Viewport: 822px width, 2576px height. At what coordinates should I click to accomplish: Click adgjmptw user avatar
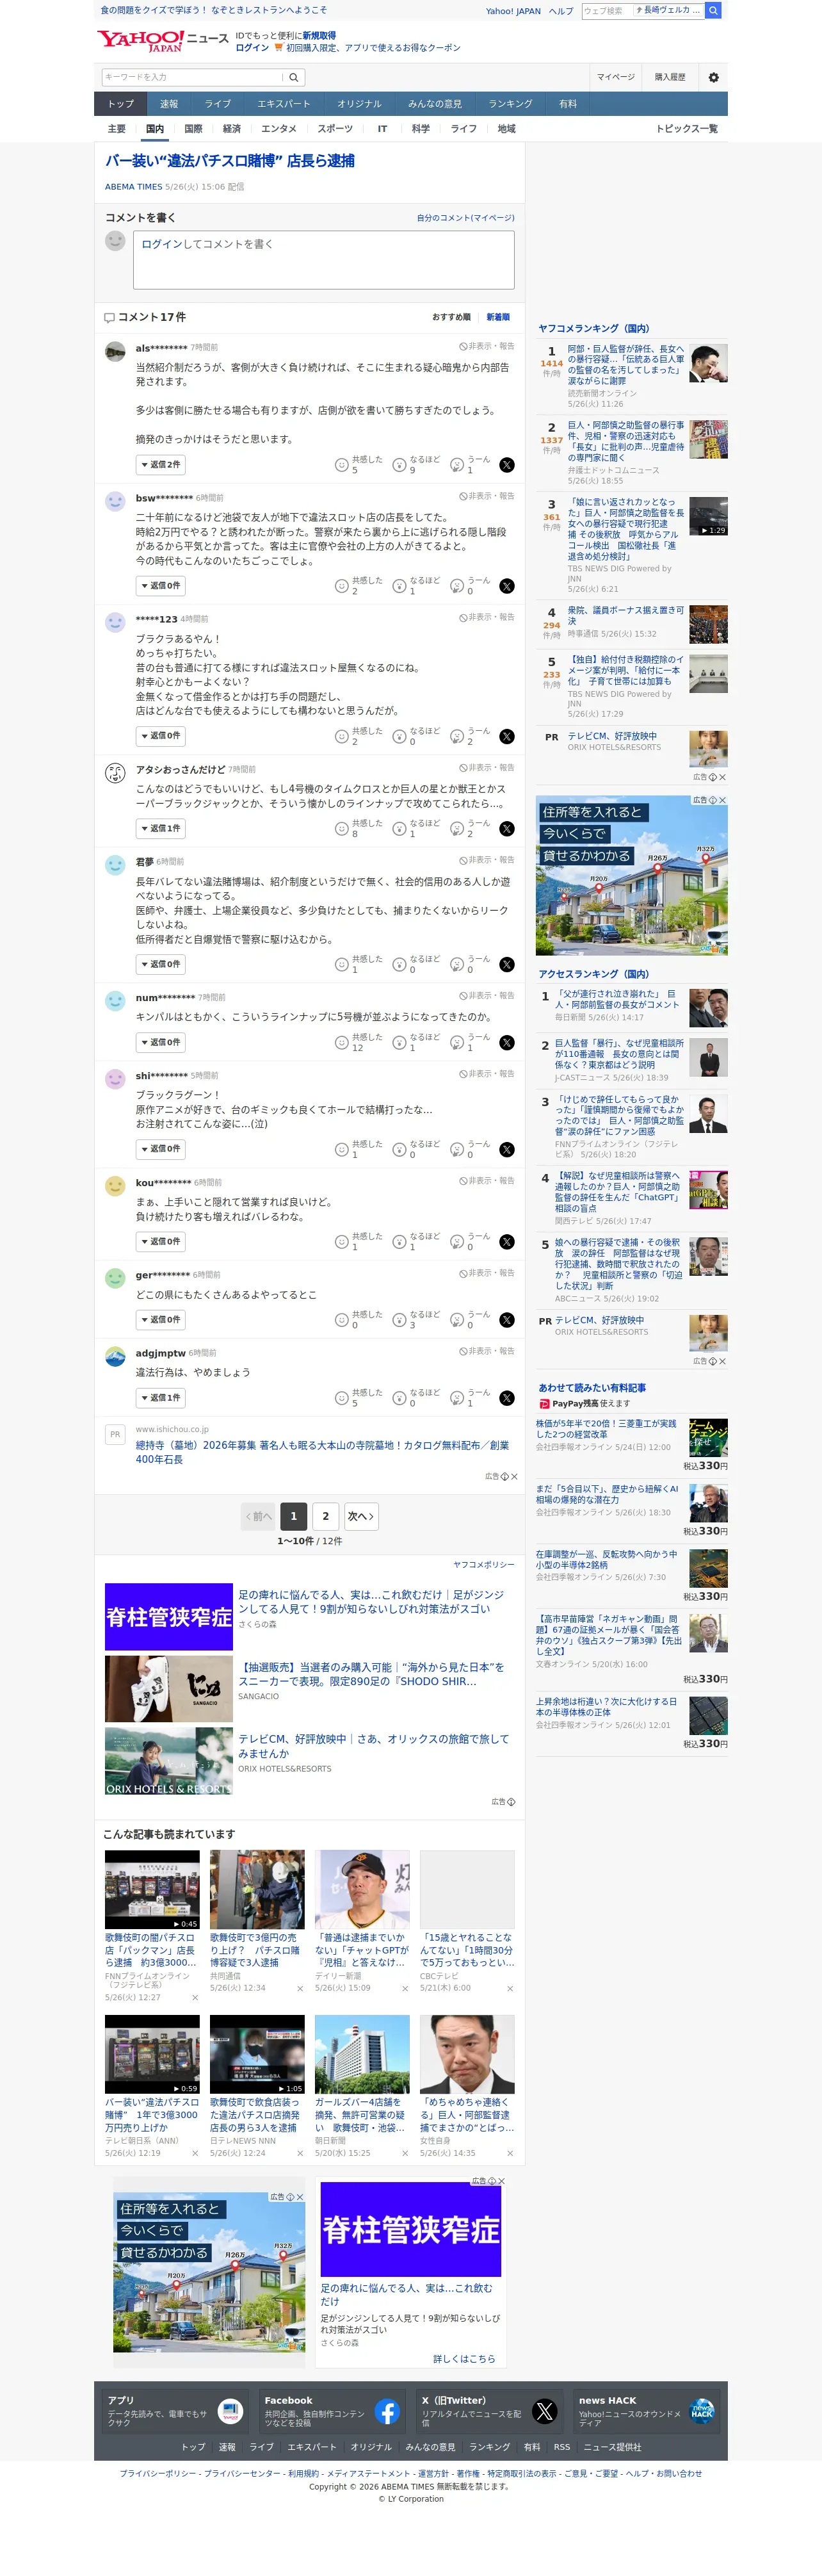pos(115,1356)
